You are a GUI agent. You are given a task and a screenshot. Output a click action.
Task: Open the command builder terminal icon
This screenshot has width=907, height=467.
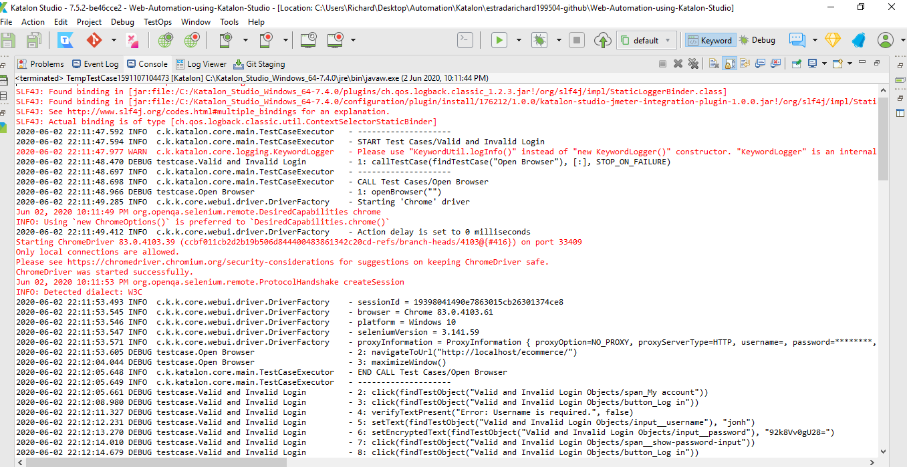(x=465, y=40)
